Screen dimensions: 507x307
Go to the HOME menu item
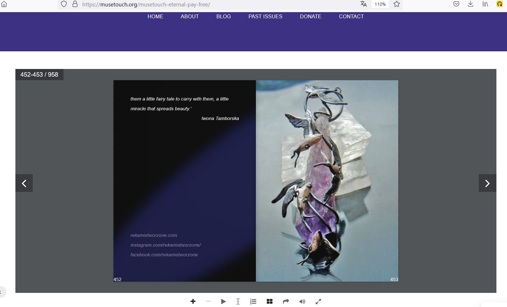(x=155, y=16)
